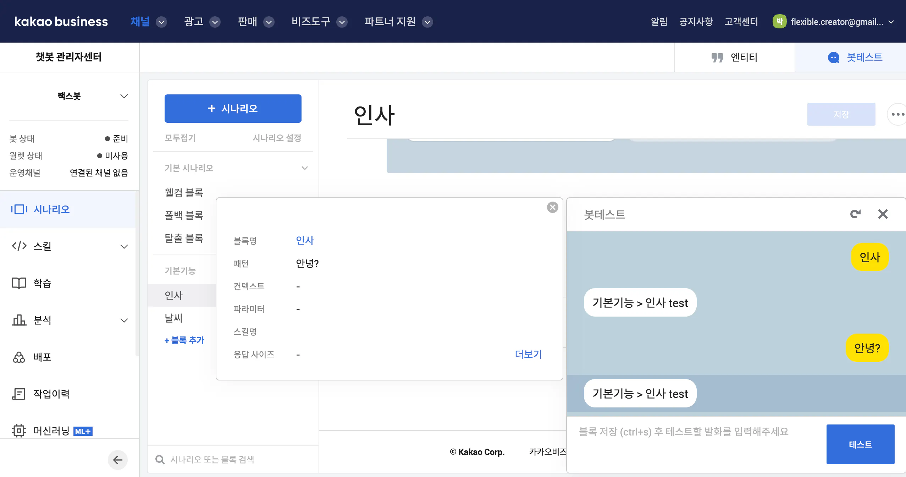Switch to the 엔티티 tab
This screenshot has height=477, width=906.
click(x=734, y=57)
